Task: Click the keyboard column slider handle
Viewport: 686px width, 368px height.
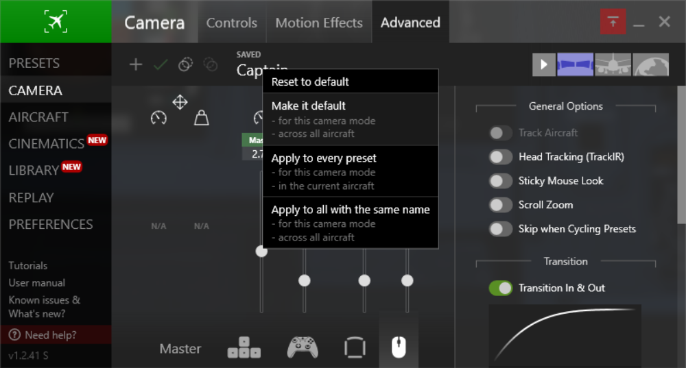Action: pyautogui.click(x=305, y=280)
